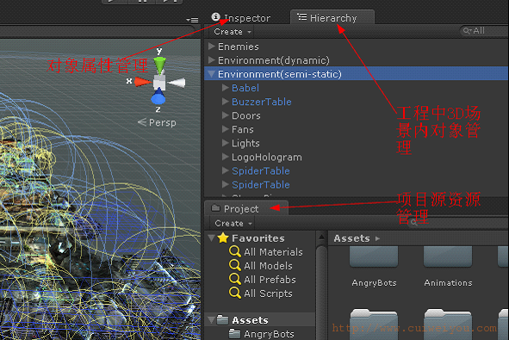Collapse the Assets tree section
This screenshot has width=509, height=340.
tap(212, 320)
